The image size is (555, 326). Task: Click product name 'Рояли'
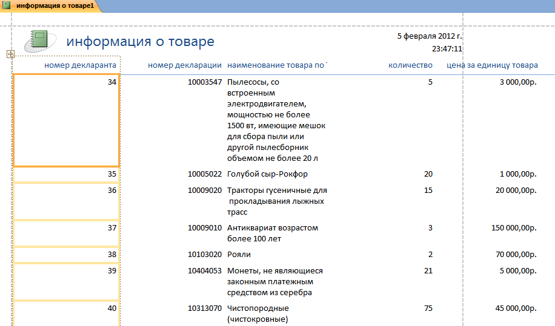[x=239, y=254]
